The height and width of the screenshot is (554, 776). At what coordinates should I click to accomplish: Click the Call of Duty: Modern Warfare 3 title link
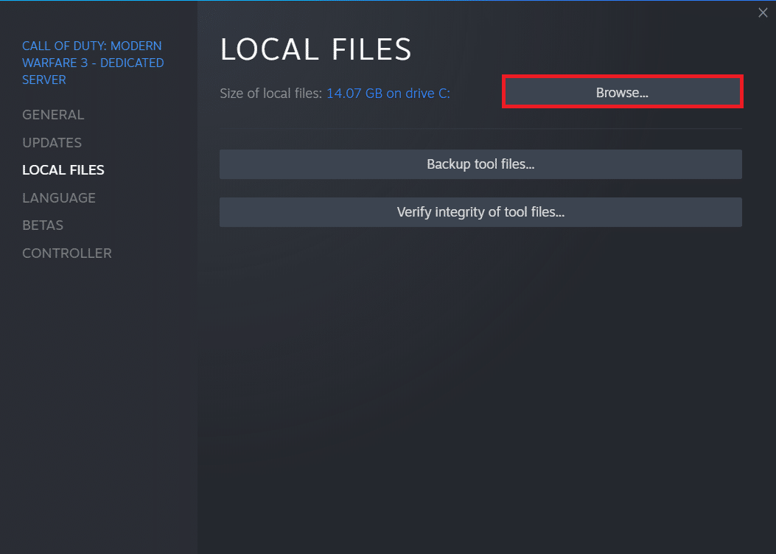click(93, 63)
